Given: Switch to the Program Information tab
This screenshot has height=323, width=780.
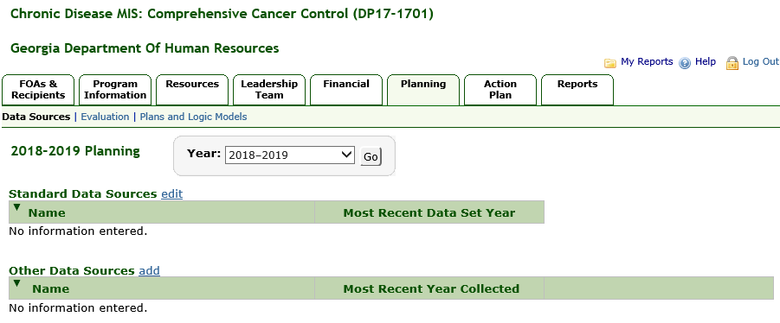Looking at the screenshot, I should click(x=115, y=90).
